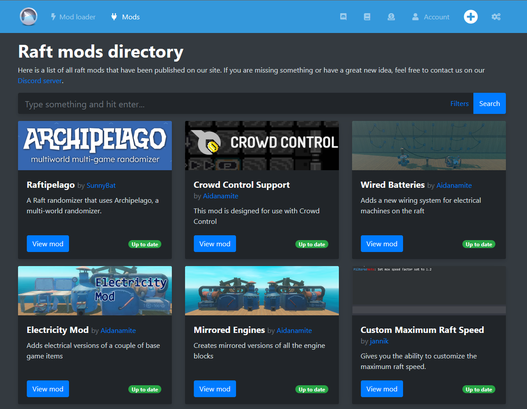Open the Crowd Control banner thumbnail

pos(262,146)
